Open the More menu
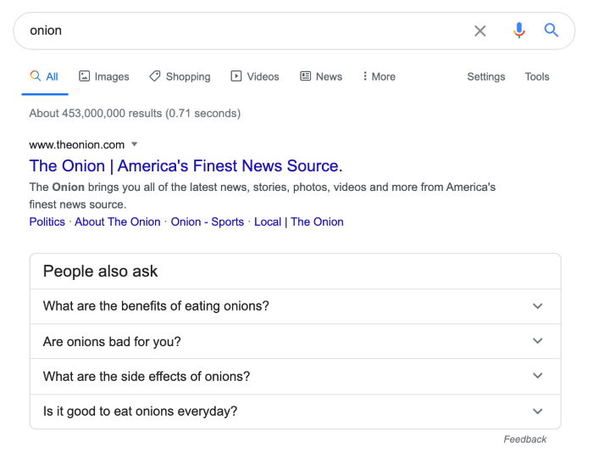 [x=379, y=76]
